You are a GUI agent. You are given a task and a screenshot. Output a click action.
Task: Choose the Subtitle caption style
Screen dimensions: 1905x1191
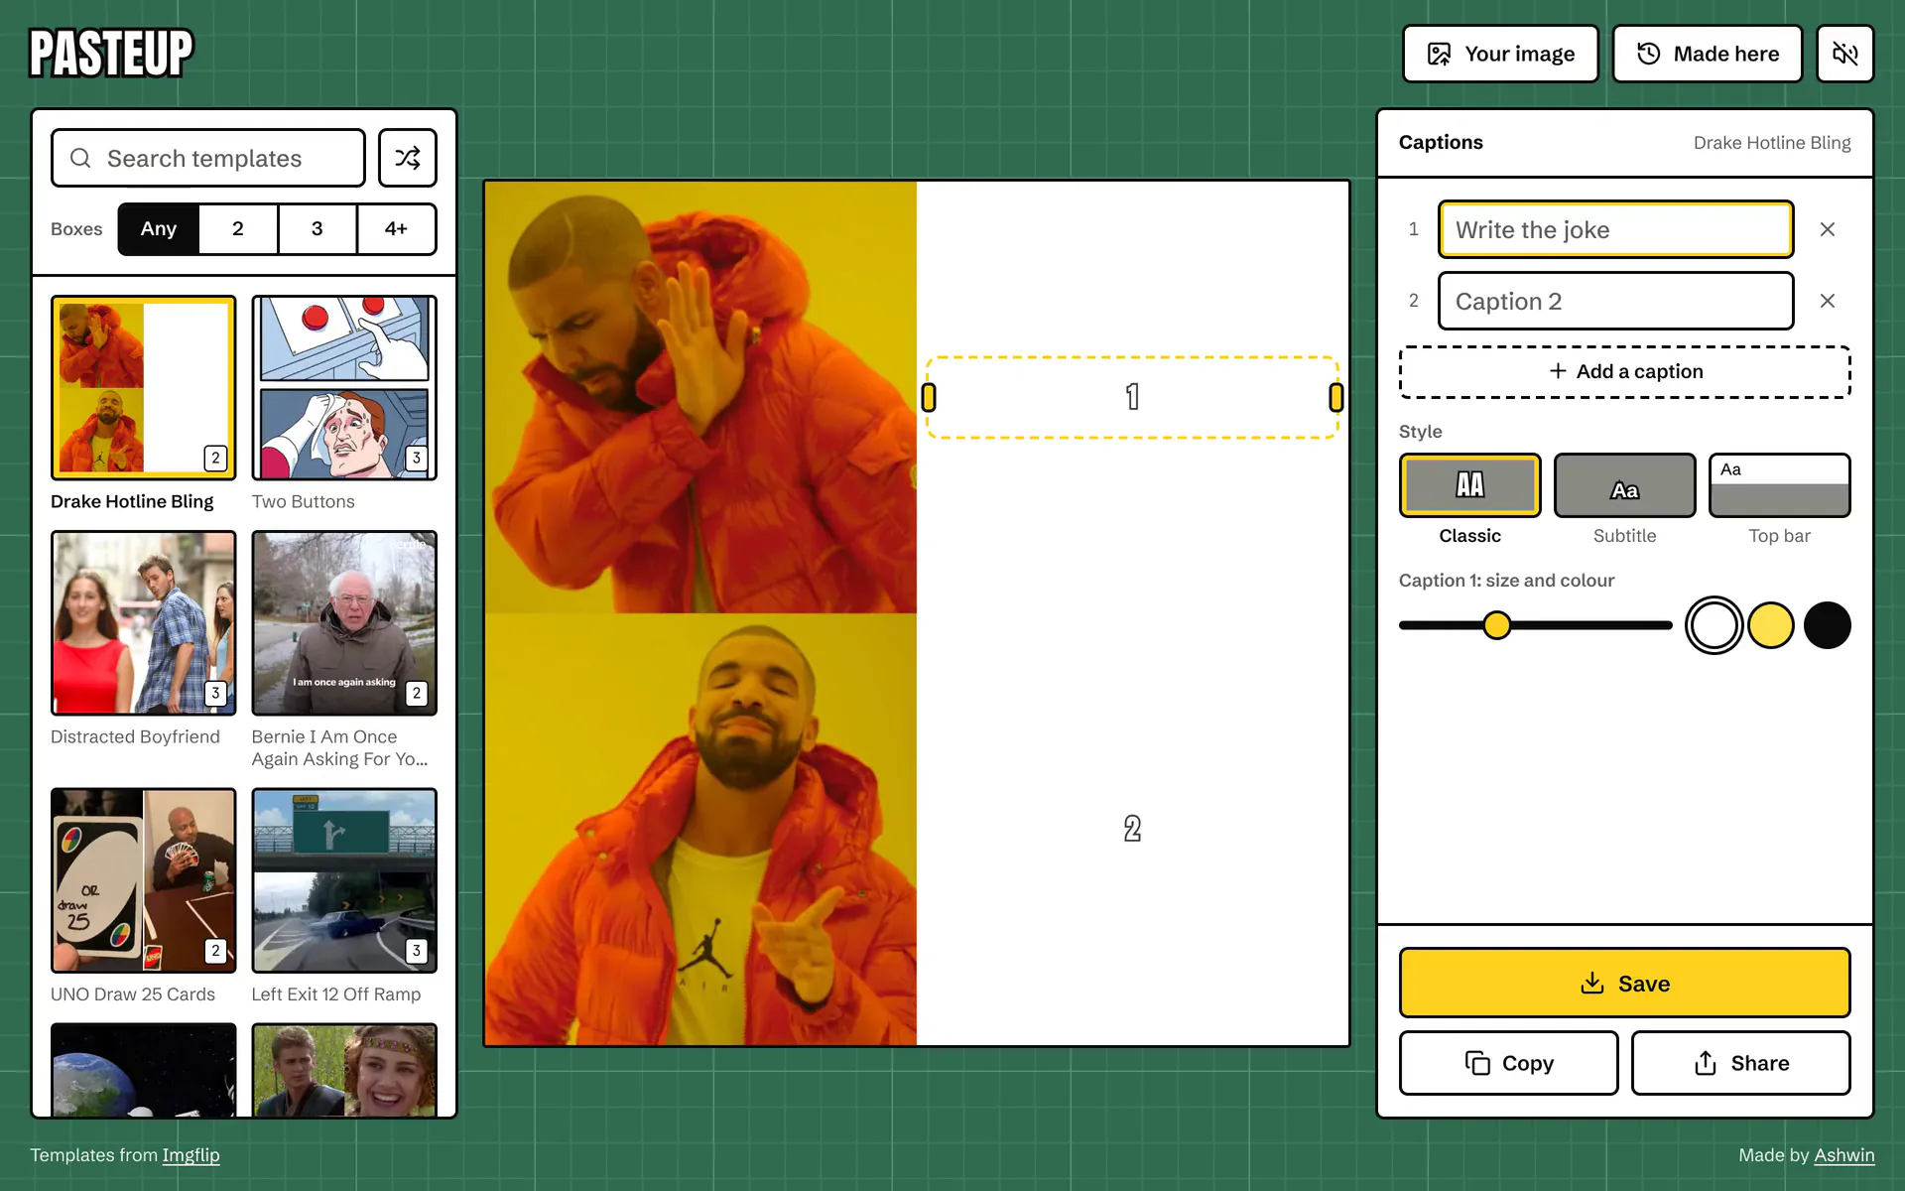1624,485
